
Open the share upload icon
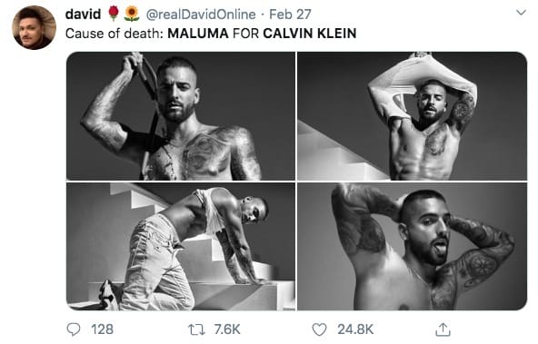(x=443, y=329)
